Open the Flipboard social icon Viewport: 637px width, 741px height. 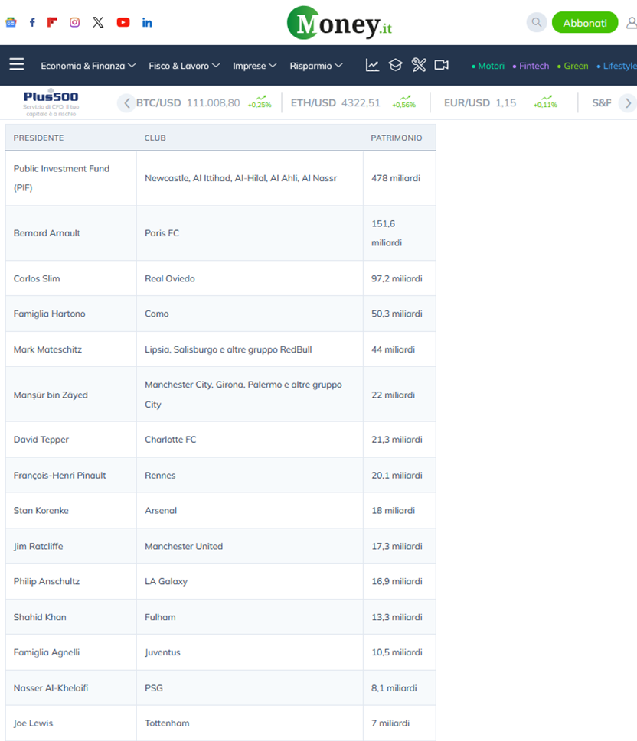click(52, 22)
